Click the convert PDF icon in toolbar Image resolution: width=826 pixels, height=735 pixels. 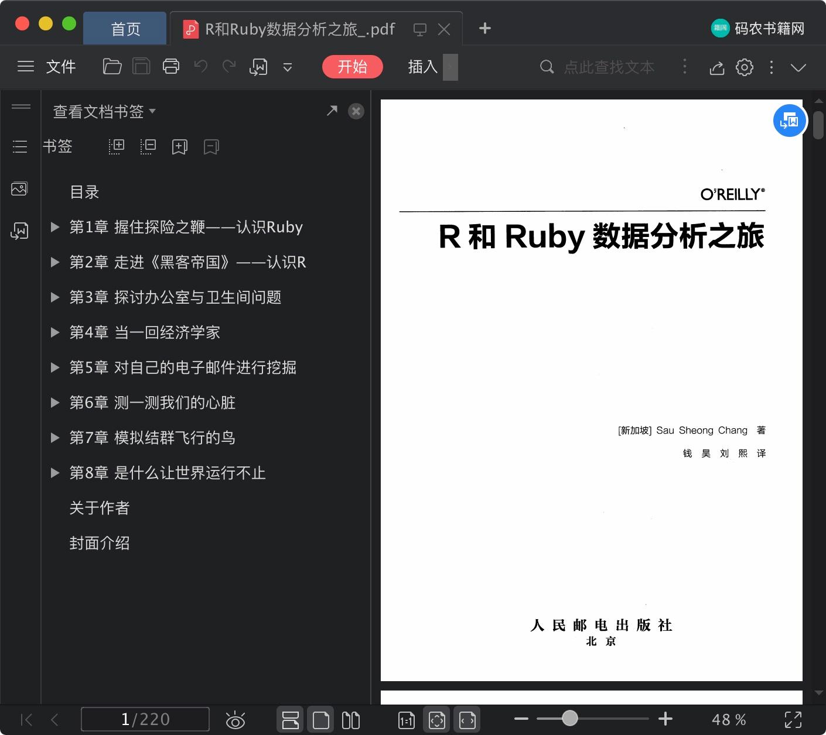tap(258, 67)
